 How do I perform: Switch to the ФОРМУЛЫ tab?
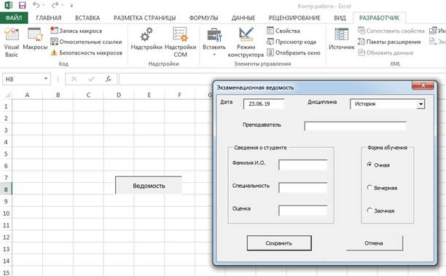pyautogui.click(x=203, y=18)
